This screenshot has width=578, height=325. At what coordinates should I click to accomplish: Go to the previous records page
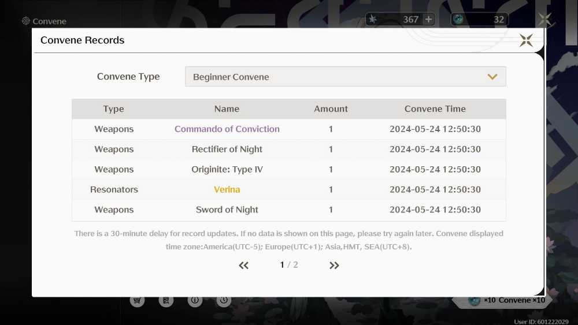(x=244, y=266)
